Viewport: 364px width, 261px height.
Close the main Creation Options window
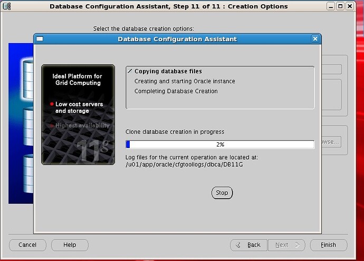coord(350,6)
